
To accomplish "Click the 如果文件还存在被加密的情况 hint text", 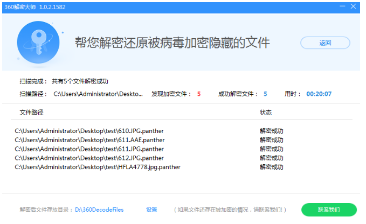I will 230,210.
